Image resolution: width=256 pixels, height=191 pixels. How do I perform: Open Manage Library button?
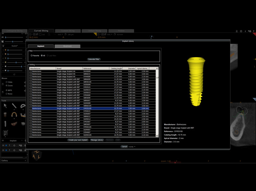pyautogui.click(x=97, y=140)
